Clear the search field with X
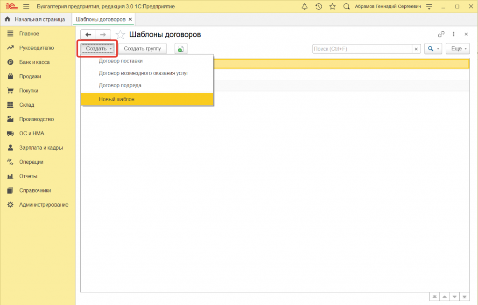 416,49
